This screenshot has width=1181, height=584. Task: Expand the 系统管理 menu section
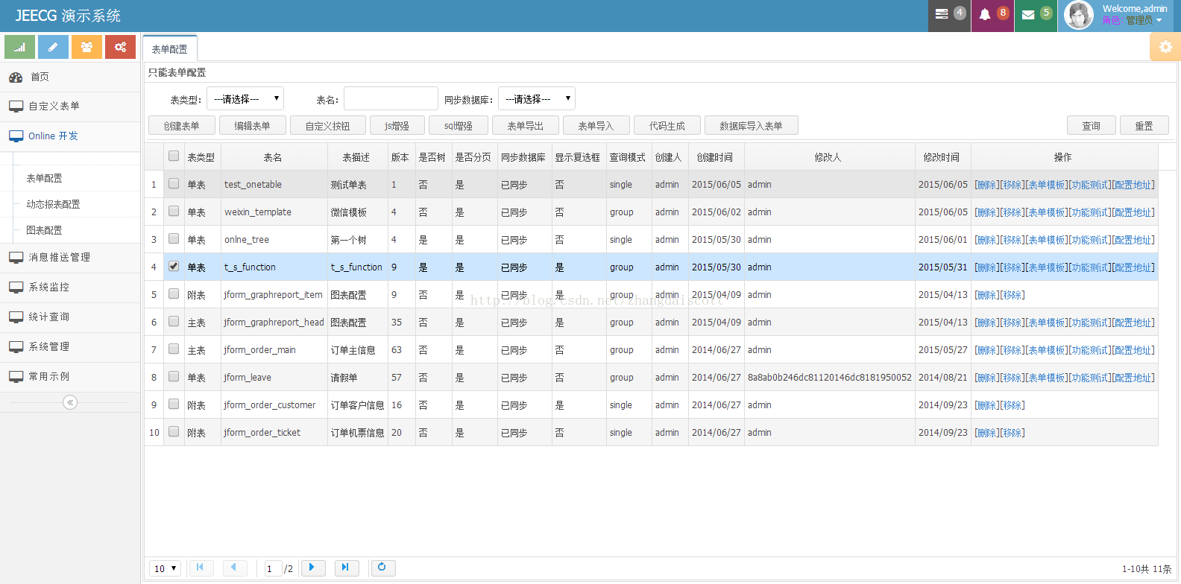tap(70, 347)
